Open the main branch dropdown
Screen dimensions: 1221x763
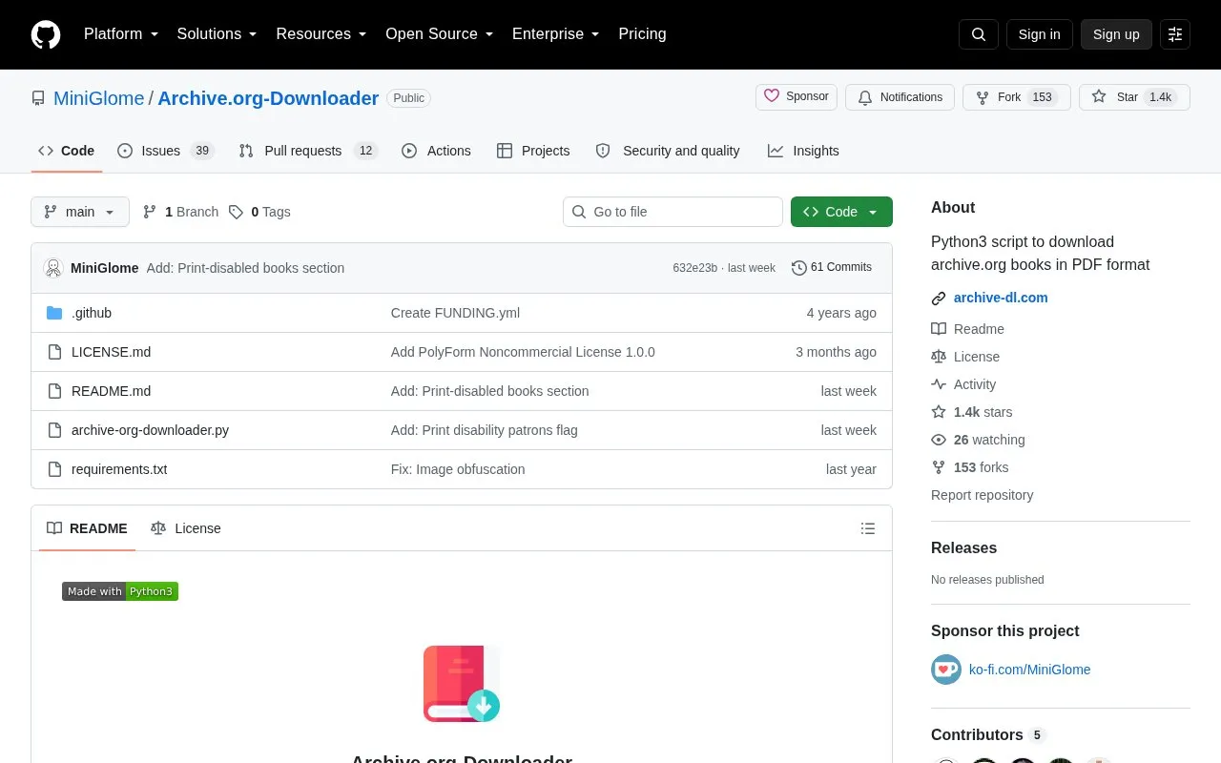coord(80,212)
